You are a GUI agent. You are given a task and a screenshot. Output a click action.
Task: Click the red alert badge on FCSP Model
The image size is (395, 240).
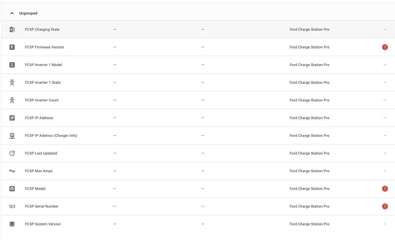[x=385, y=188]
